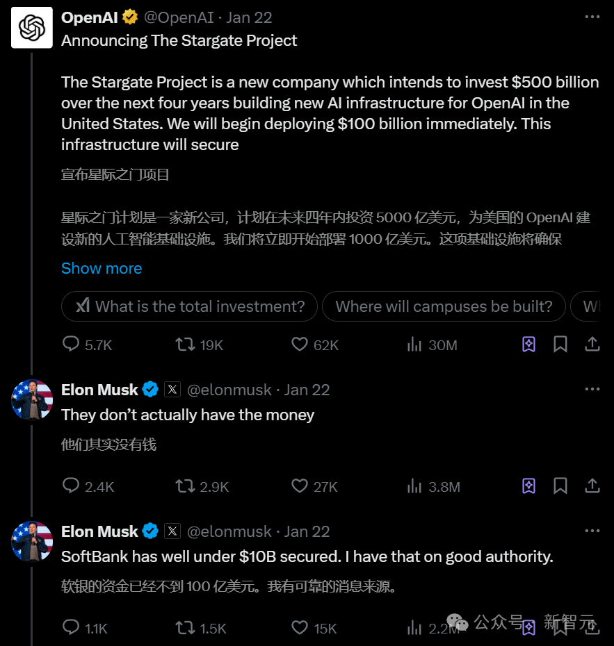This screenshot has width=614, height=646.
Task: Select 'Where will campuses be built?' suggestion
Action: [x=444, y=306]
